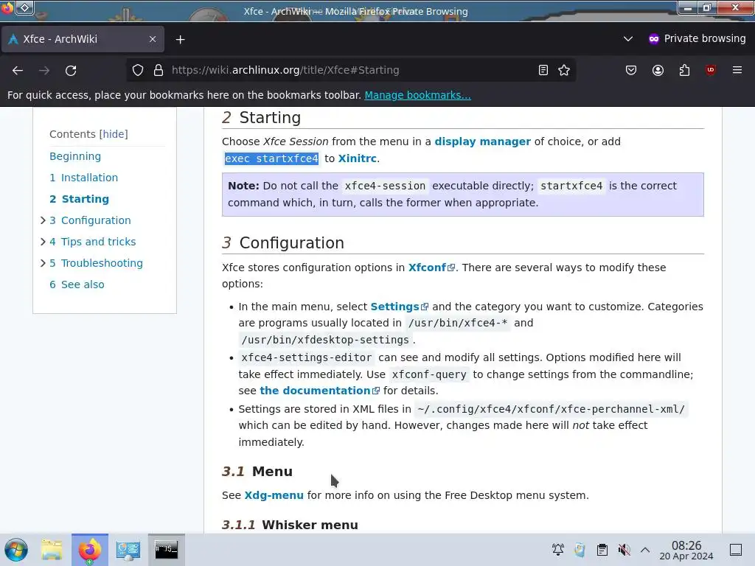Image resolution: width=755 pixels, height=566 pixels.
Task: Open the uBlock Origin icon
Action: click(710, 70)
